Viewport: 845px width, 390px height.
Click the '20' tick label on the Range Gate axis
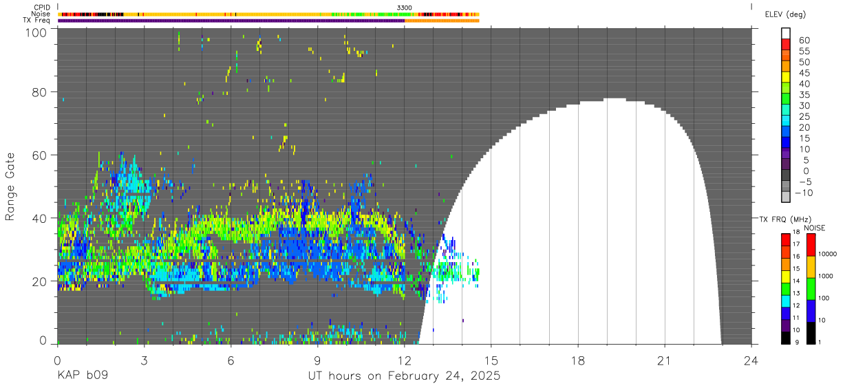pyautogui.click(x=39, y=281)
